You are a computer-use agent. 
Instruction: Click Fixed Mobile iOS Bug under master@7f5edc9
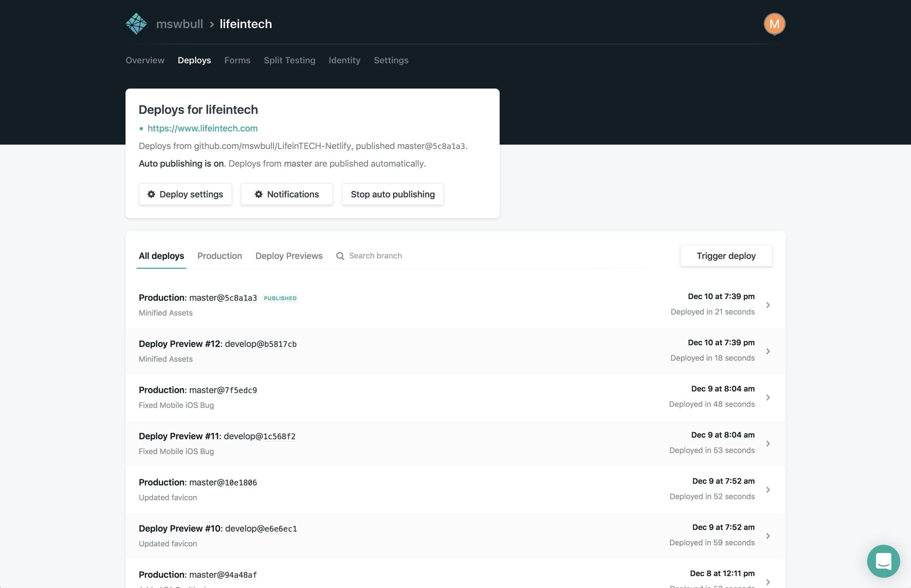176,405
